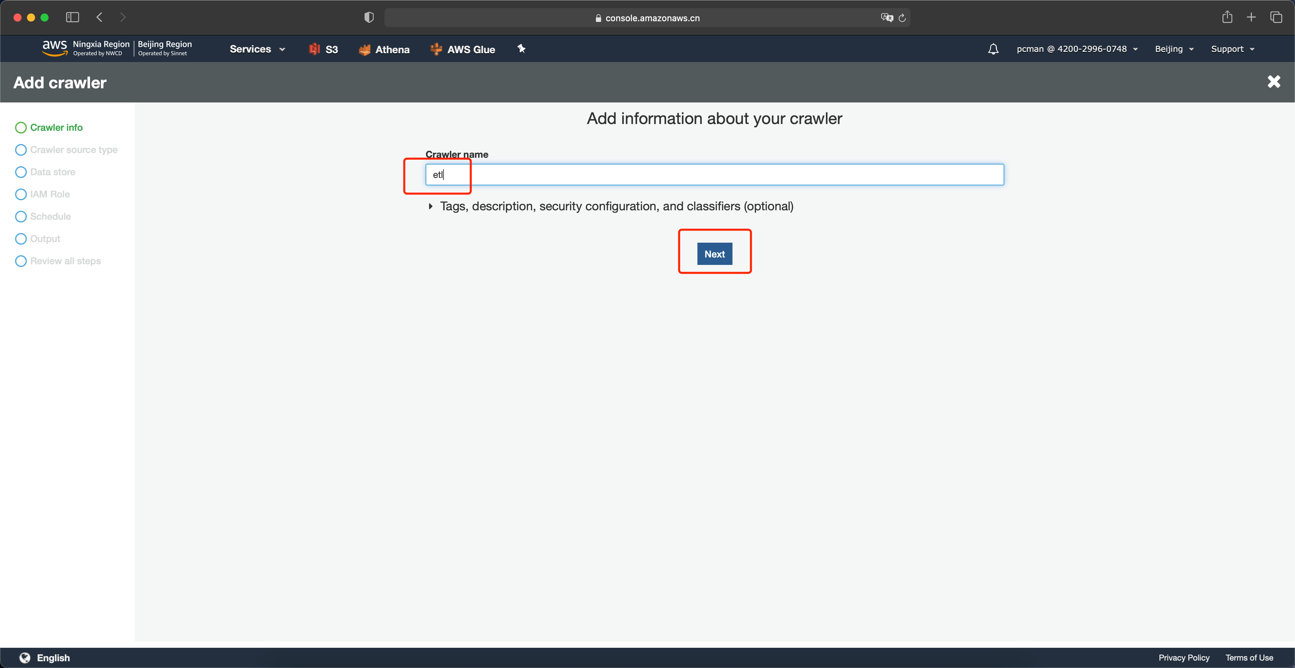
Task: Open the Beijing region dropdown
Action: [x=1174, y=49]
